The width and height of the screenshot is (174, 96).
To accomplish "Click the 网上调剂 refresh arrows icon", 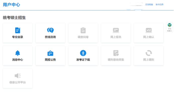I will pyautogui.click(x=149, y=53).
